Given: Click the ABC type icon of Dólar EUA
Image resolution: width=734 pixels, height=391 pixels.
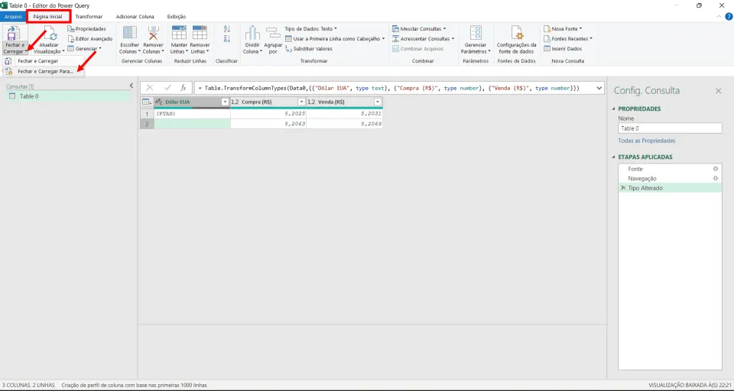Looking at the screenshot, I should pos(159,102).
